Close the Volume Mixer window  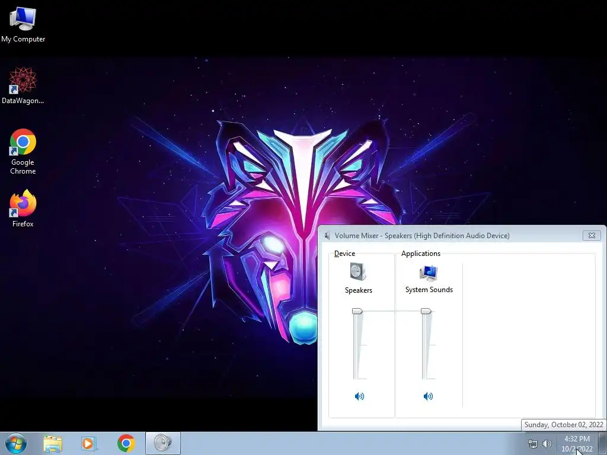tap(592, 235)
